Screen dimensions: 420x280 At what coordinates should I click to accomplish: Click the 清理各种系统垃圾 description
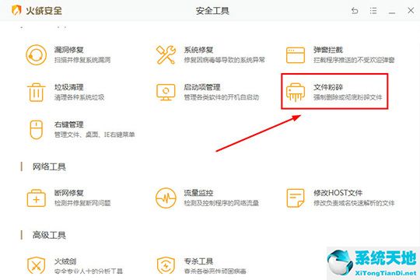(x=79, y=97)
